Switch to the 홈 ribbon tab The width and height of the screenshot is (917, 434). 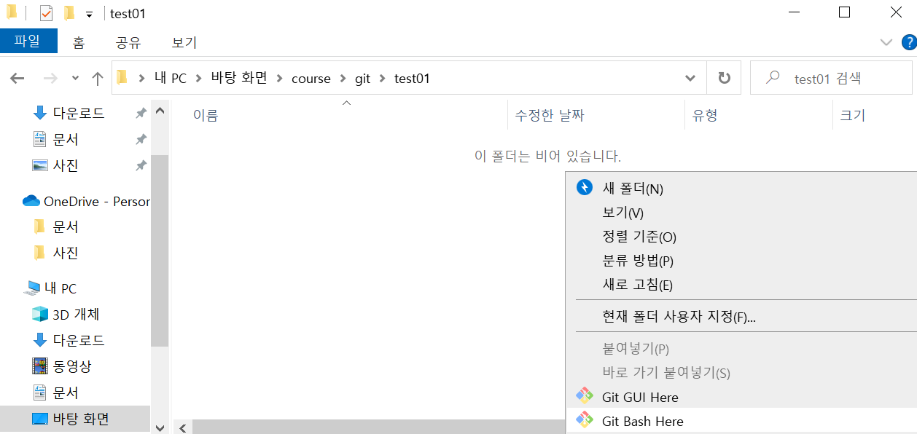point(79,42)
